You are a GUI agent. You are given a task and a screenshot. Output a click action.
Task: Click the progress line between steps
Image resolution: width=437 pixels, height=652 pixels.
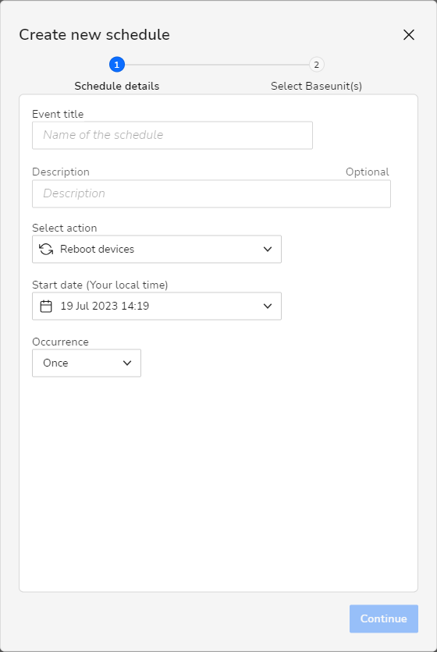(x=216, y=65)
